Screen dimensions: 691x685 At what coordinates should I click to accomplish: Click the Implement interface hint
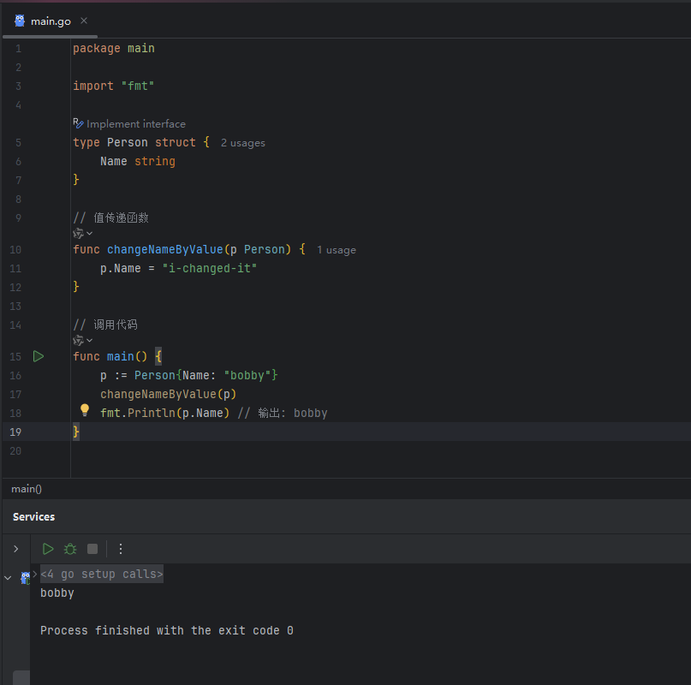click(x=136, y=124)
